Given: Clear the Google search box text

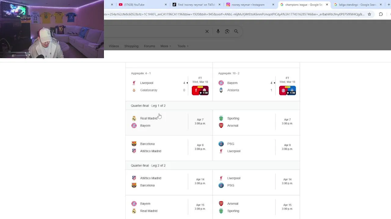Looking at the screenshot, I should pyautogui.click(x=207, y=31).
